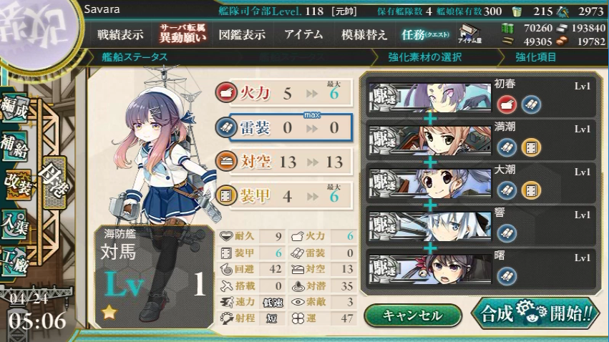
Task: Click the 火力 firepower icon on 初春
Action: pos(507,104)
